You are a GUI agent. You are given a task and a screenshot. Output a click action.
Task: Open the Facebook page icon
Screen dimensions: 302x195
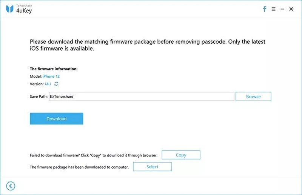click(x=265, y=9)
